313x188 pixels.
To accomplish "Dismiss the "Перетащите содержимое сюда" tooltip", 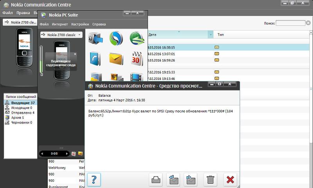I will (x=75, y=54).
